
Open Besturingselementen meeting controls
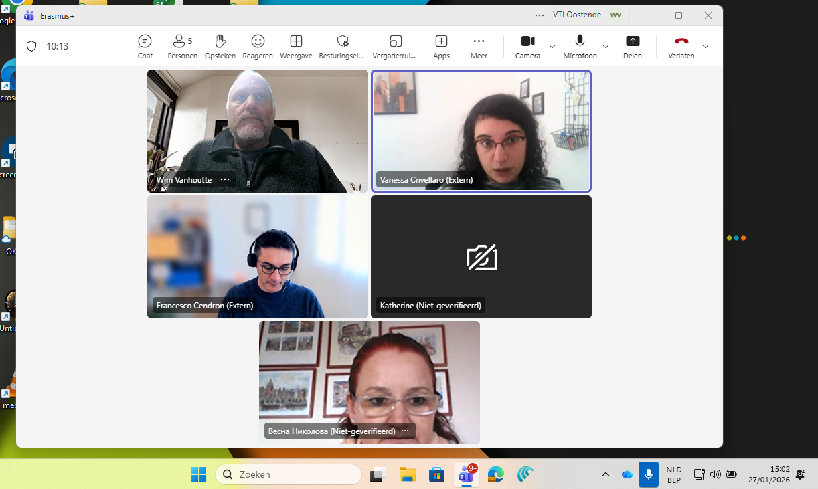(342, 46)
